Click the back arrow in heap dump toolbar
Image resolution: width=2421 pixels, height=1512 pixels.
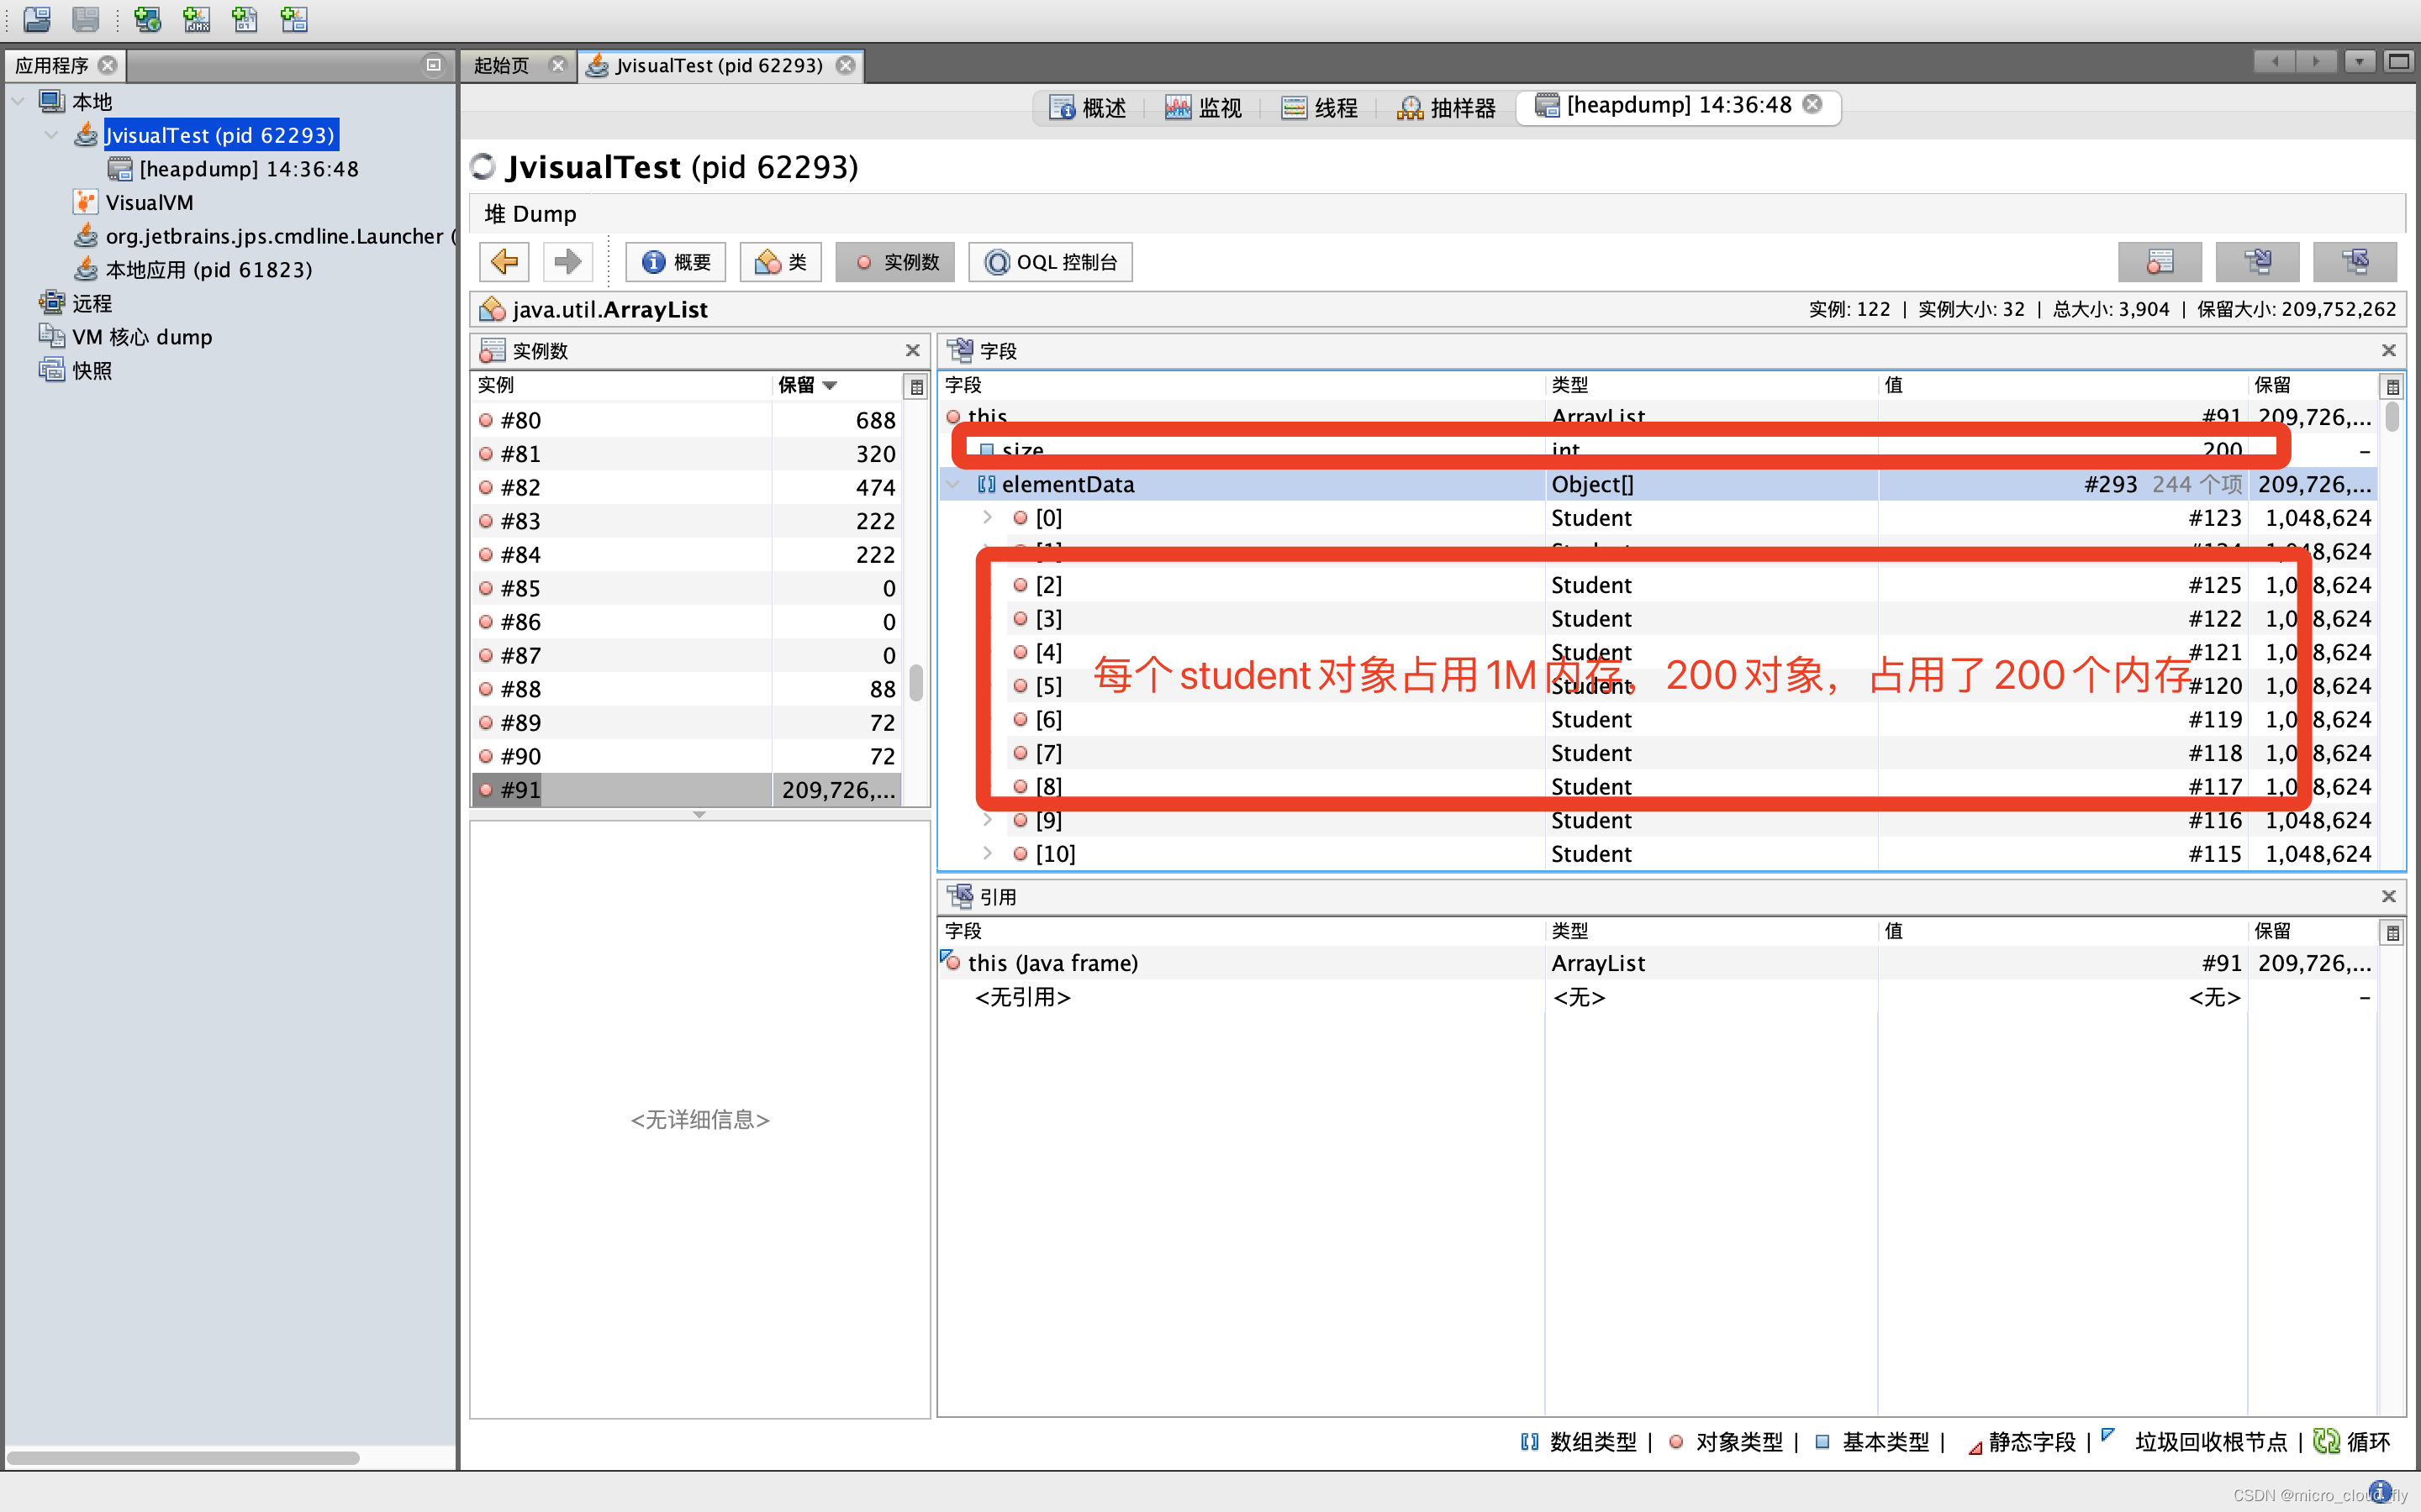504,262
